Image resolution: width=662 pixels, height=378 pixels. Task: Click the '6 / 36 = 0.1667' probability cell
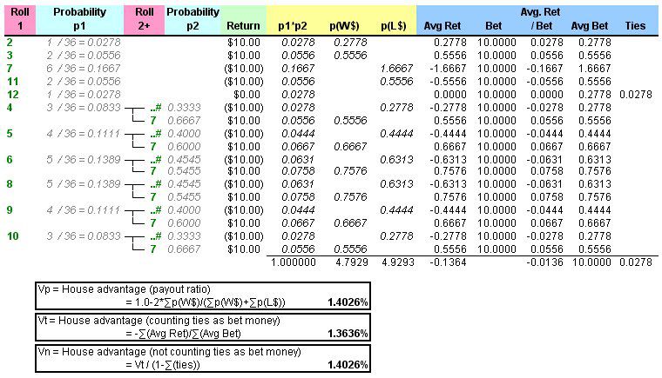(x=84, y=69)
